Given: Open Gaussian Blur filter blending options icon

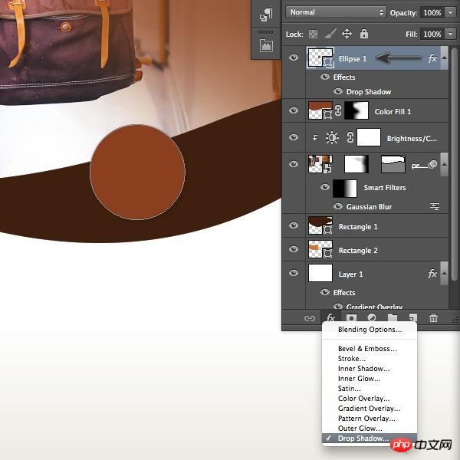Looking at the screenshot, I should 435,206.
